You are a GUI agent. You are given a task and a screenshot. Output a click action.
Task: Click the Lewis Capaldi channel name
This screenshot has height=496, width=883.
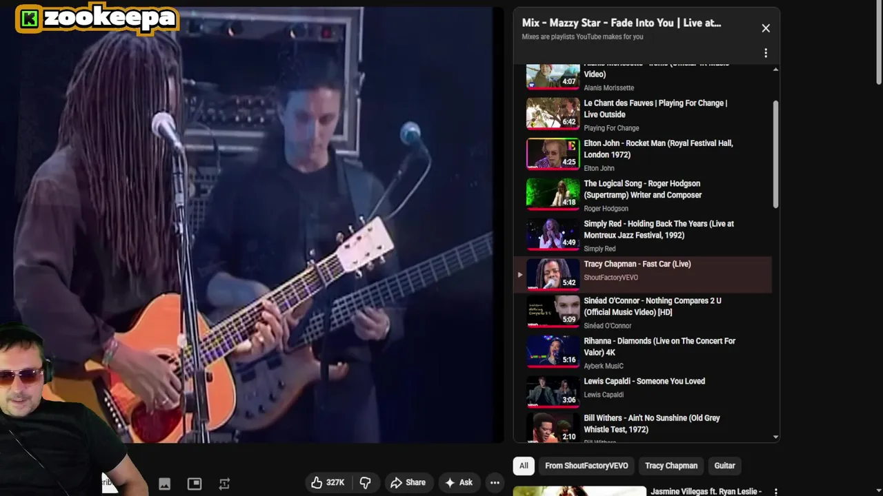point(604,395)
